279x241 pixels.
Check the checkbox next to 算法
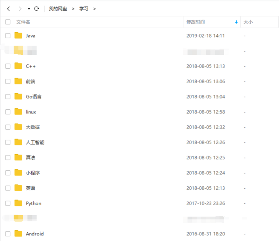[7, 157]
